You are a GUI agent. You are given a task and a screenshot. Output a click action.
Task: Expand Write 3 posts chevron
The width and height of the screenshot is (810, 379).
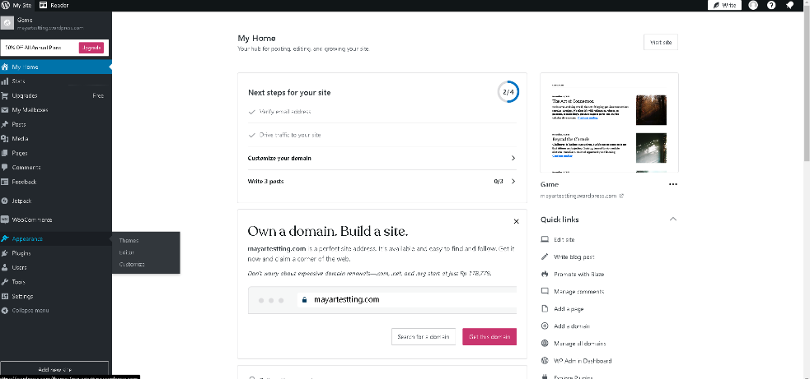click(513, 182)
